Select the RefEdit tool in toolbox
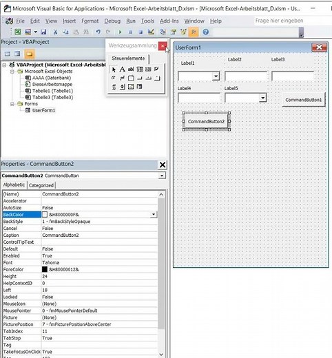Image resolution: width=332 pixels, height=358 pixels. tap(140, 87)
